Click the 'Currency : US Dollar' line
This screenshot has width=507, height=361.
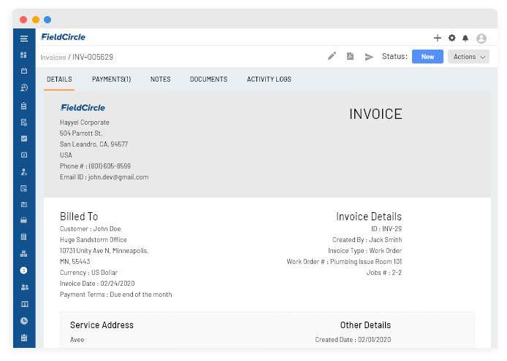88,273
